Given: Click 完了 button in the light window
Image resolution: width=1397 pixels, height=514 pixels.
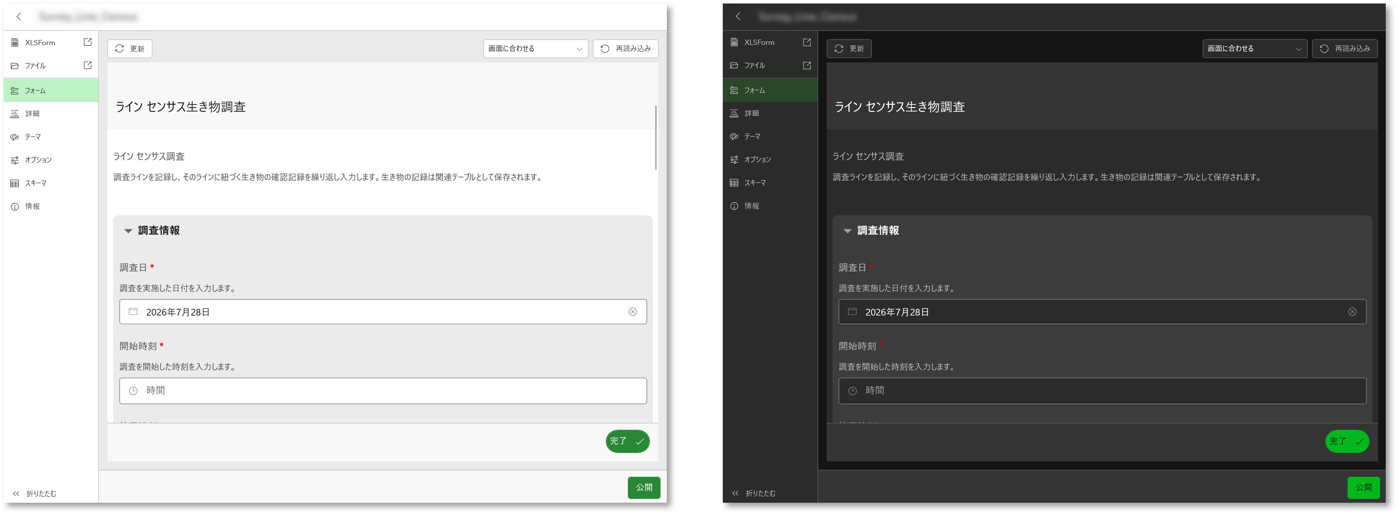Looking at the screenshot, I should pos(628,441).
